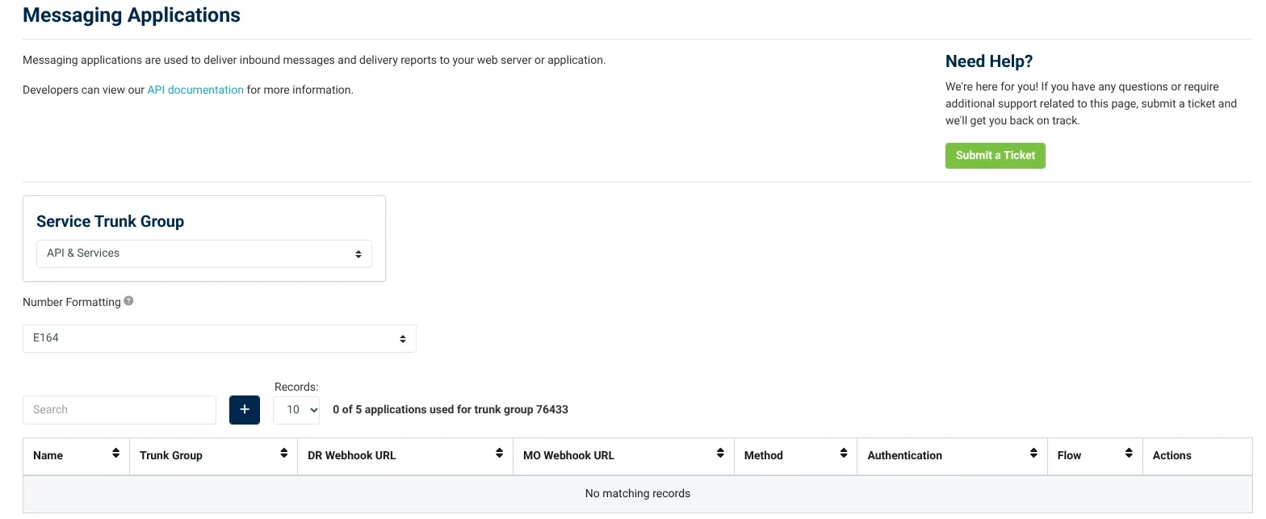
Task: Expand the E164 number formatting dropdown
Action: 219,338
